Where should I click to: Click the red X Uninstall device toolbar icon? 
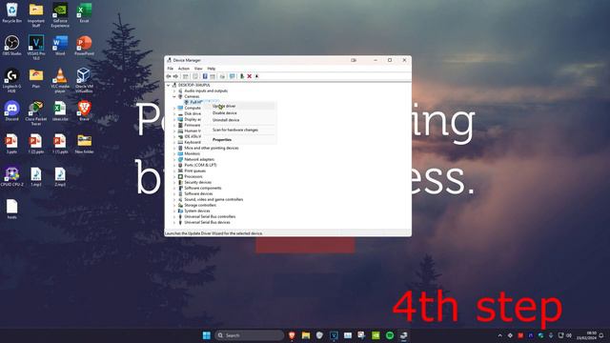click(250, 76)
